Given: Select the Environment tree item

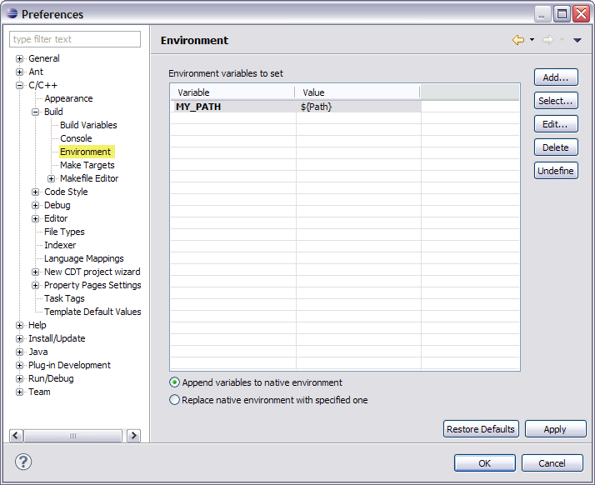Looking at the screenshot, I should (x=85, y=152).
